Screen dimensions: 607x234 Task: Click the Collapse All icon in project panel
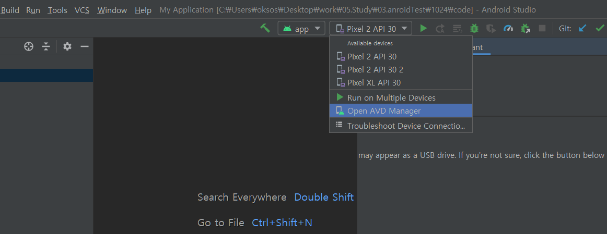coord(46,47)
